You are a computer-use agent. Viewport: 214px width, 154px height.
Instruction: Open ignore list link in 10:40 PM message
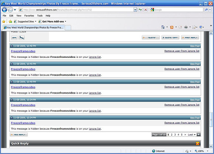95,57
